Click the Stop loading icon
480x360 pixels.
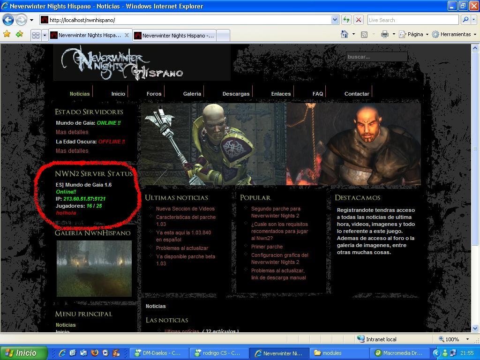point(359,20)
